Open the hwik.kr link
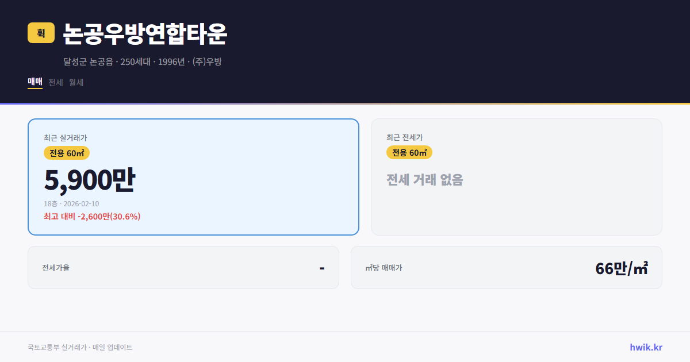This screenshot has width=690, height=362. pos(646,347)
